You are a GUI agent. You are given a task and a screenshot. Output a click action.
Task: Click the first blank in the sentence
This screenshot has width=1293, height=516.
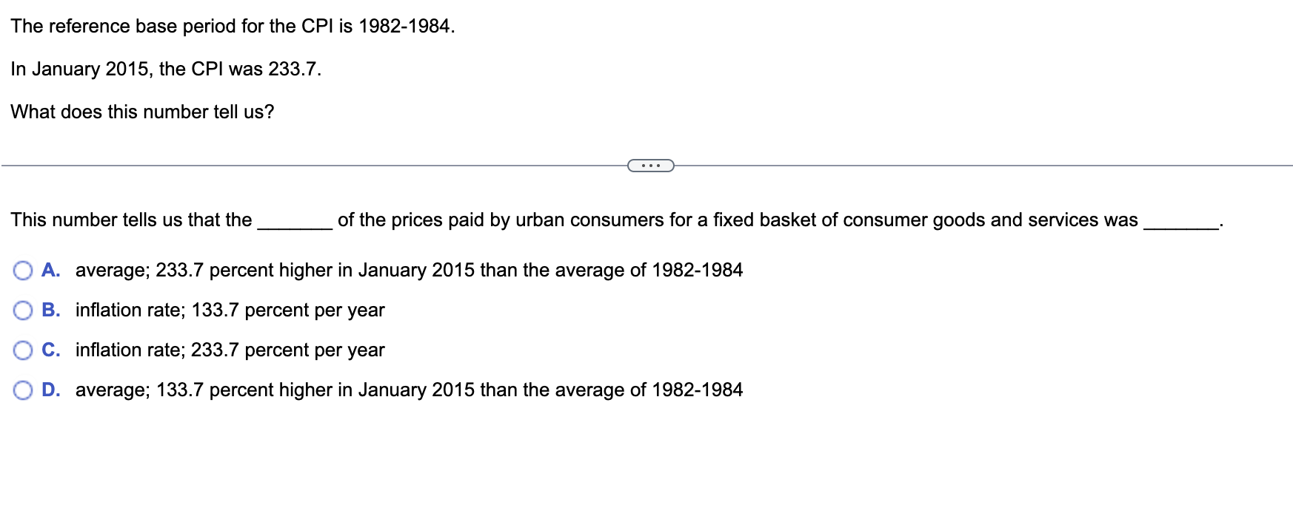click(295, 222)
